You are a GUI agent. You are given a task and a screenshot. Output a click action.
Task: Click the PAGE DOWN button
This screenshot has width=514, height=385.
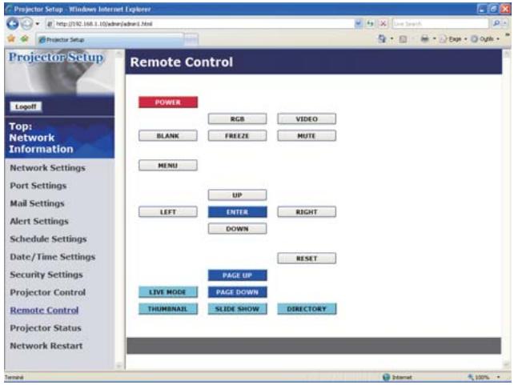(237, 292)
